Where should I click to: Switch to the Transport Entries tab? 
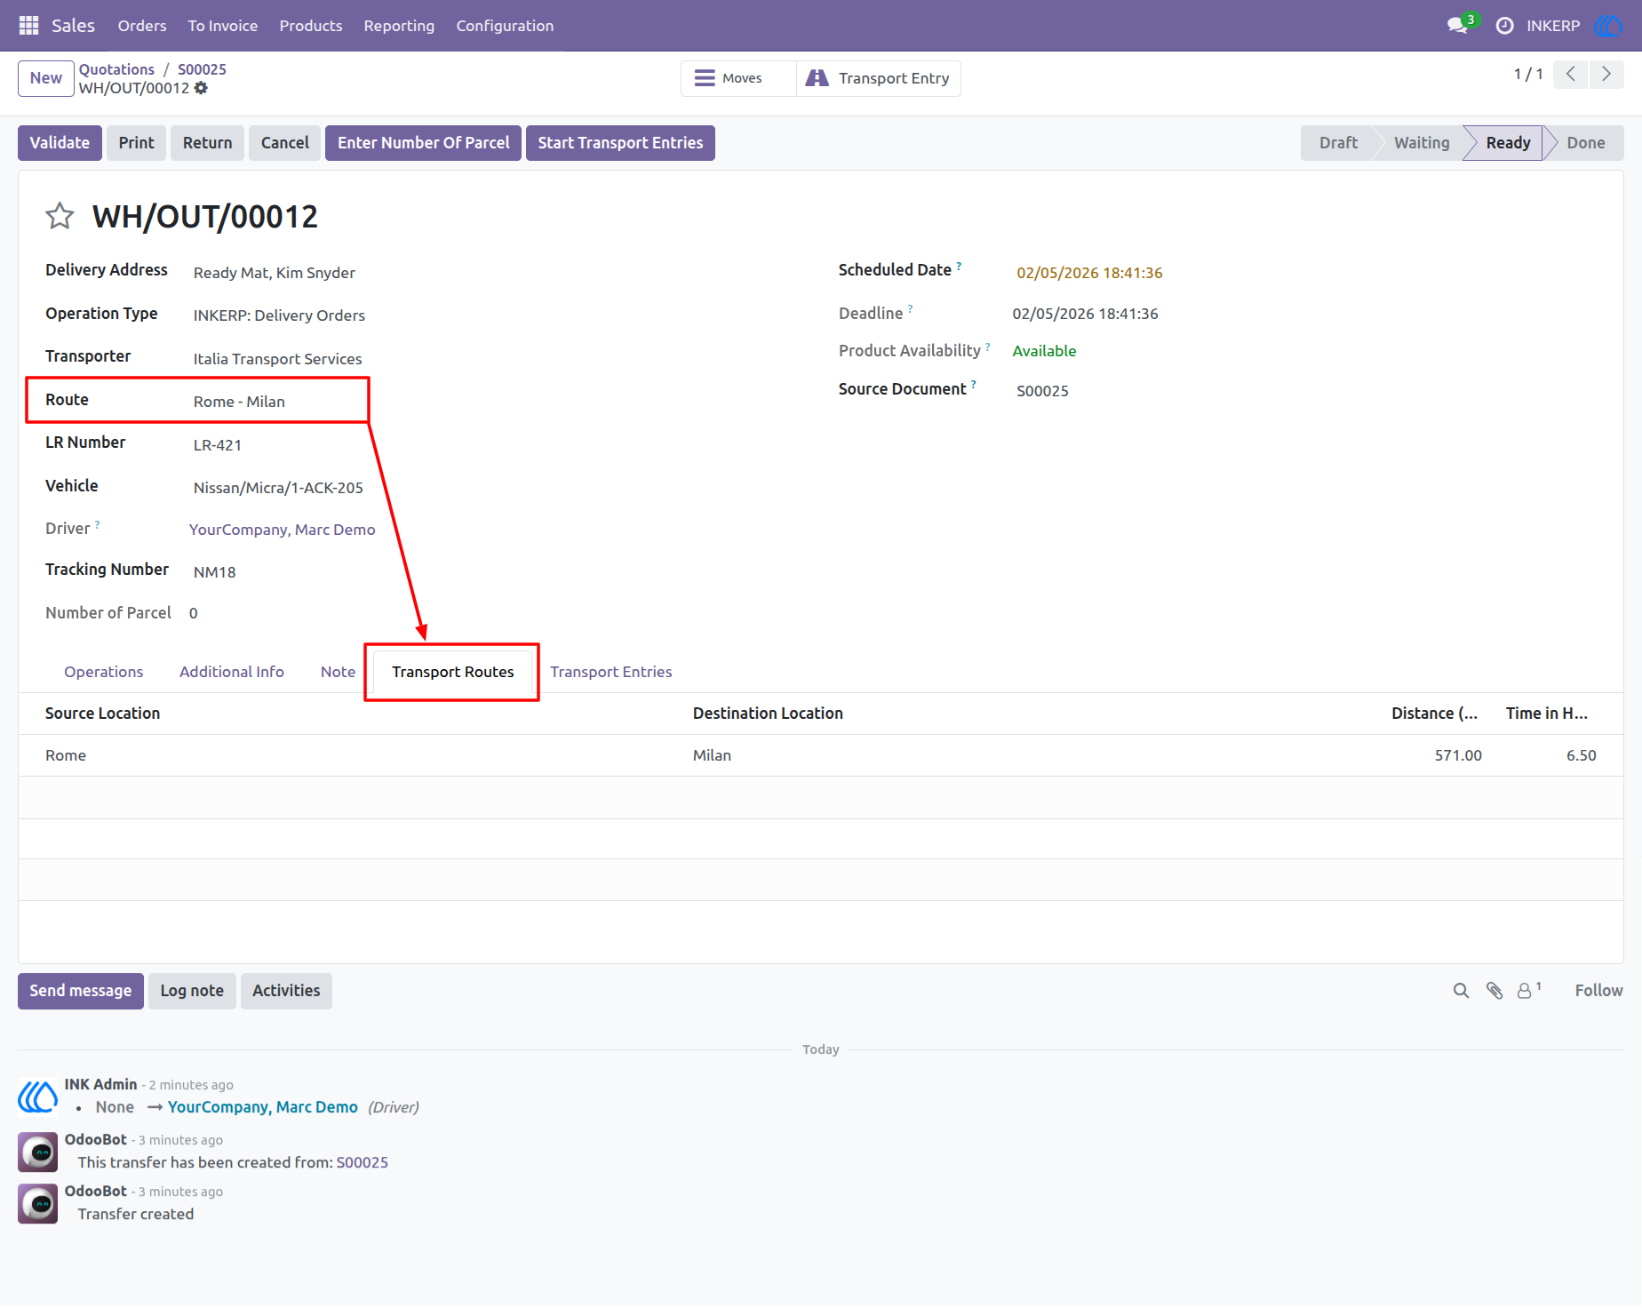(x=611, y=672)
